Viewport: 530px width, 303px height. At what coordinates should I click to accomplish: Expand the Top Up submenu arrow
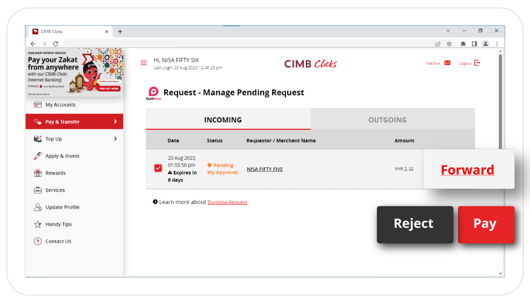click(115, 139)
